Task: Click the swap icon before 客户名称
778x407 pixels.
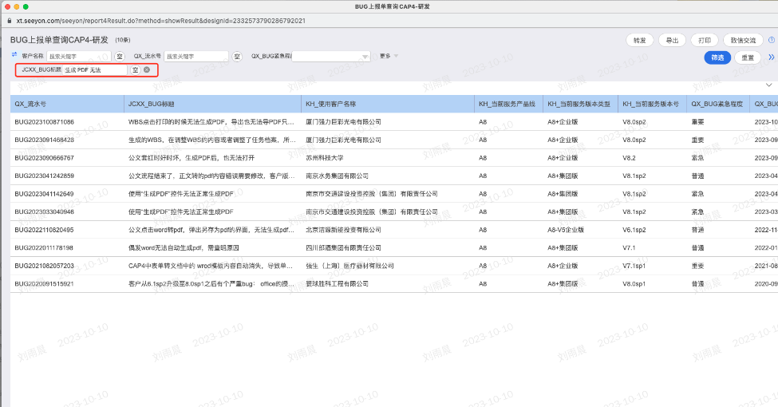Action: pos(14,55)
